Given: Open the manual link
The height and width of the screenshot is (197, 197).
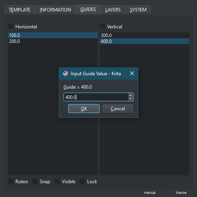Looking at the screenshot, I should tap(150, 193).
